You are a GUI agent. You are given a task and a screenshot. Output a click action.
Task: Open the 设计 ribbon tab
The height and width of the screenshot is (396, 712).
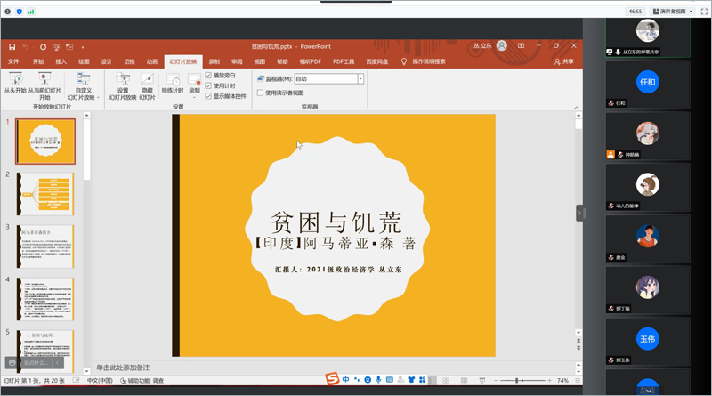coord(107,61)
